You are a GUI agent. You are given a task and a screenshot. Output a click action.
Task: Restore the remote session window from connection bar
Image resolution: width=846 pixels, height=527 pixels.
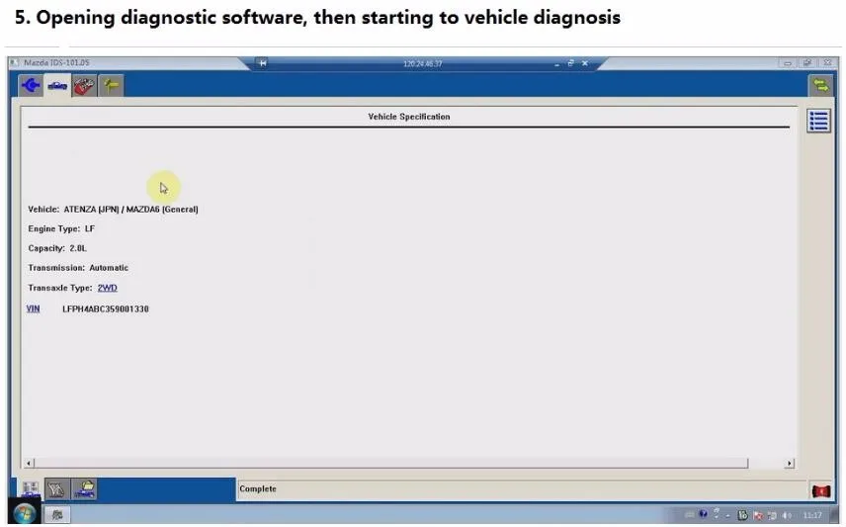[x=570, y=63]
